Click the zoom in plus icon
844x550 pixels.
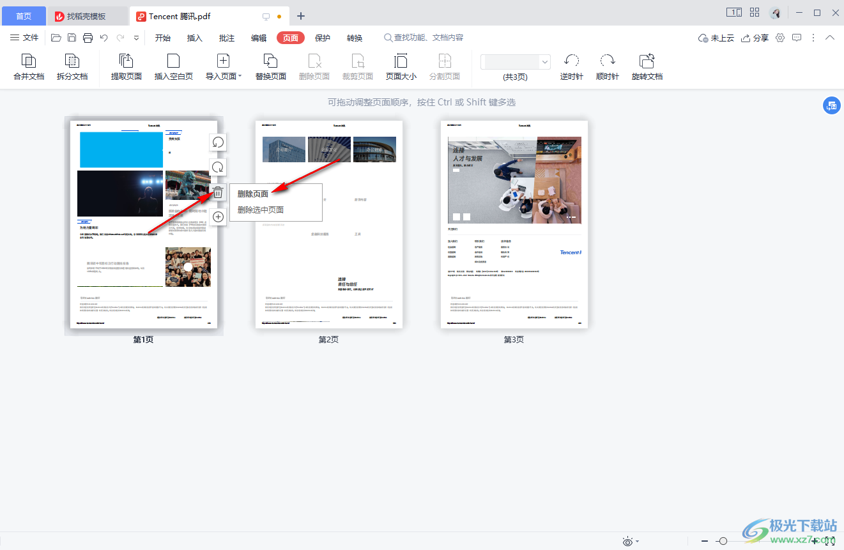pyautogui.click(x=814, y=541)
